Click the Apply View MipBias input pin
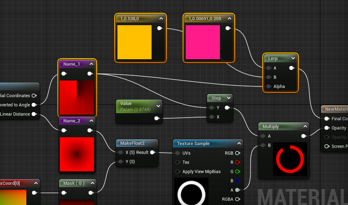This screenshot has height=205, width=348. 178,172
